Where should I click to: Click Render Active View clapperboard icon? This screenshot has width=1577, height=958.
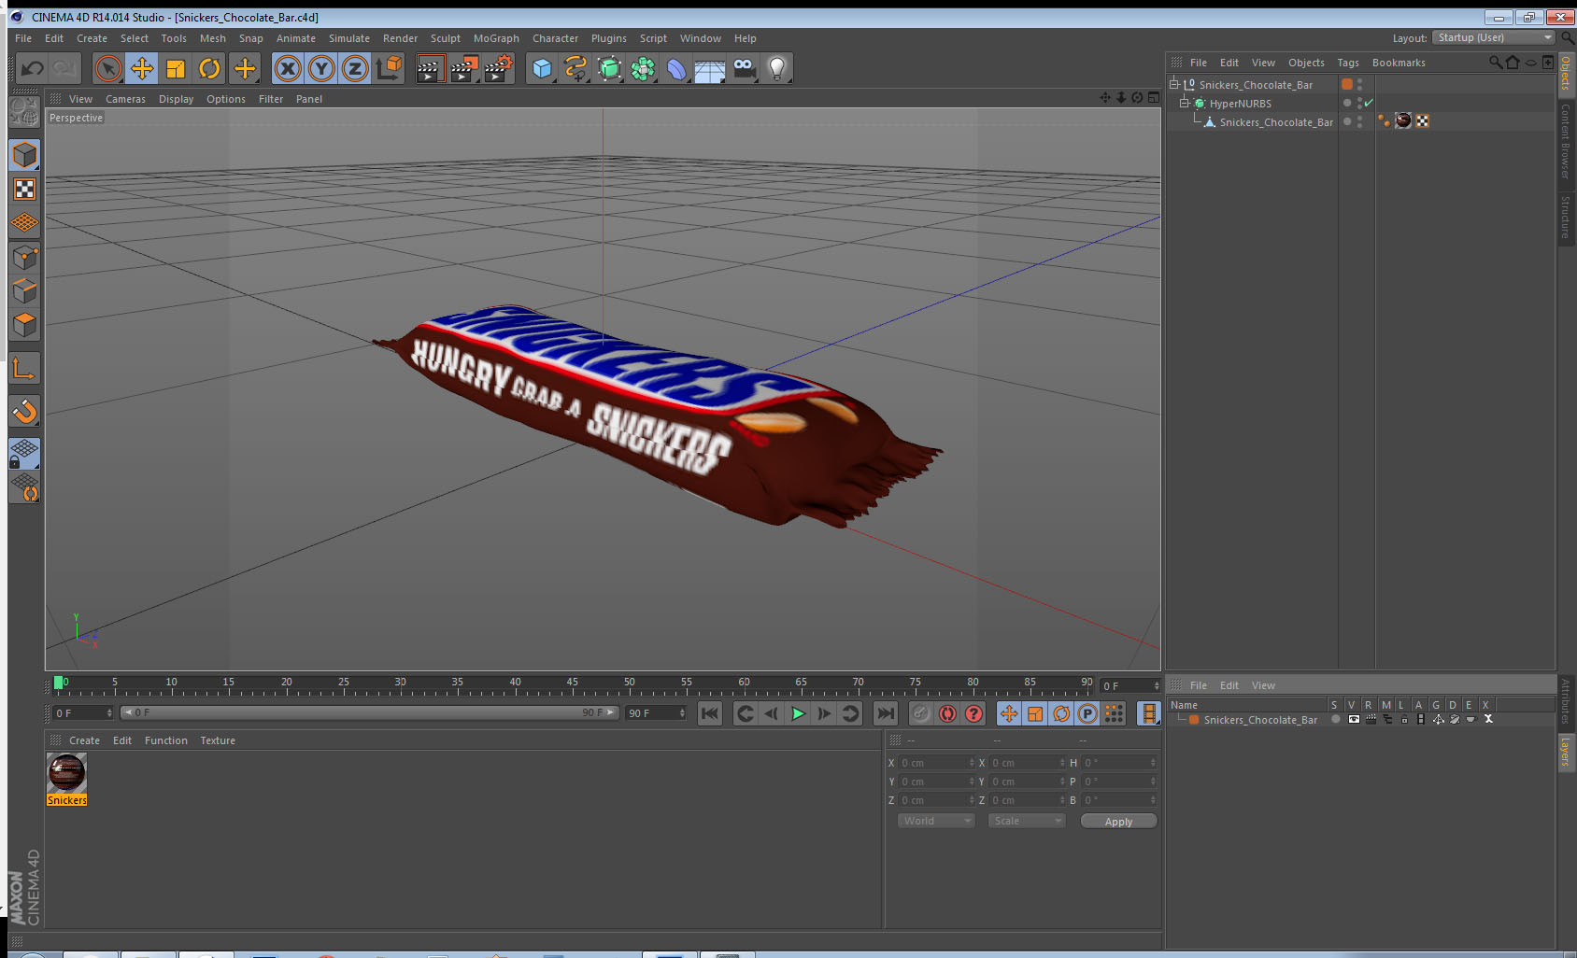pyautogui.click(x=430, y=68)
